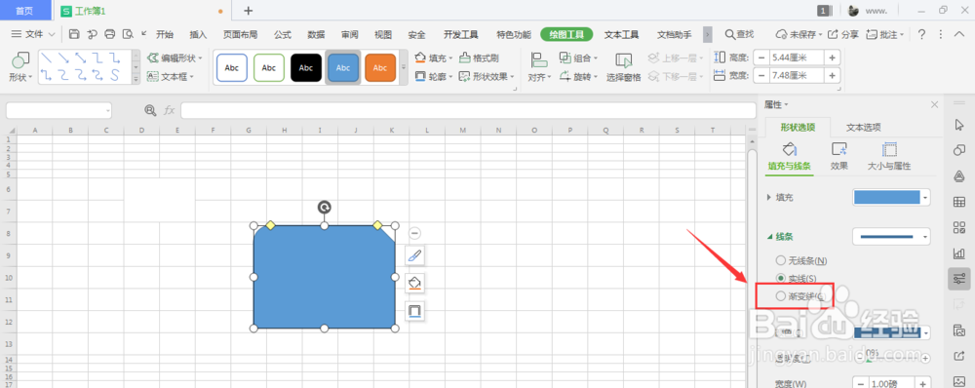Increase line 宽度(W) with plus button
The image size is (975, 388).
tap(922, 384)
